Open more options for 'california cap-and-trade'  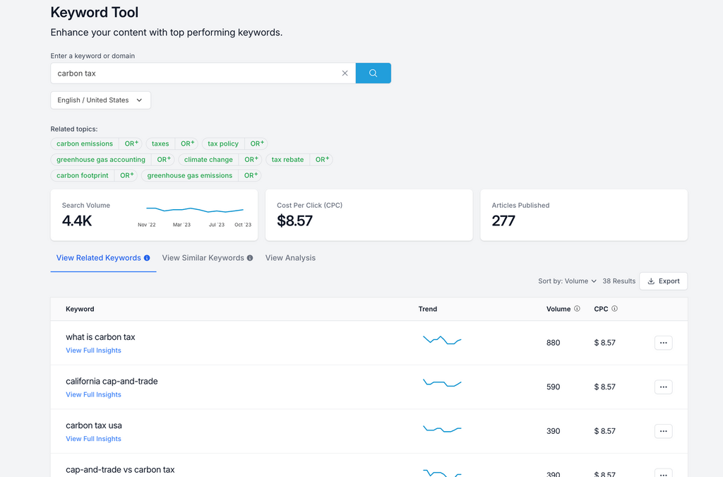click(663, 387)
